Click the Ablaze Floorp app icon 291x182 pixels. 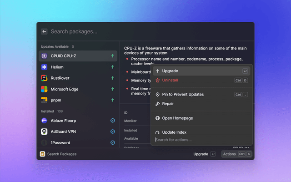44,121
